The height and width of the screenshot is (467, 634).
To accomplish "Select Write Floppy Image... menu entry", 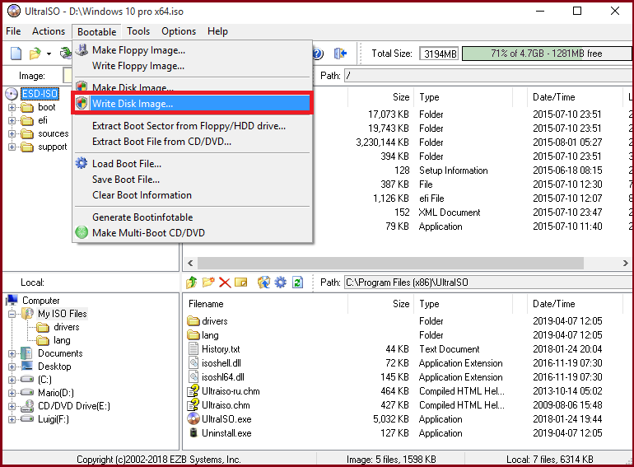I will [x=192, y=66].
